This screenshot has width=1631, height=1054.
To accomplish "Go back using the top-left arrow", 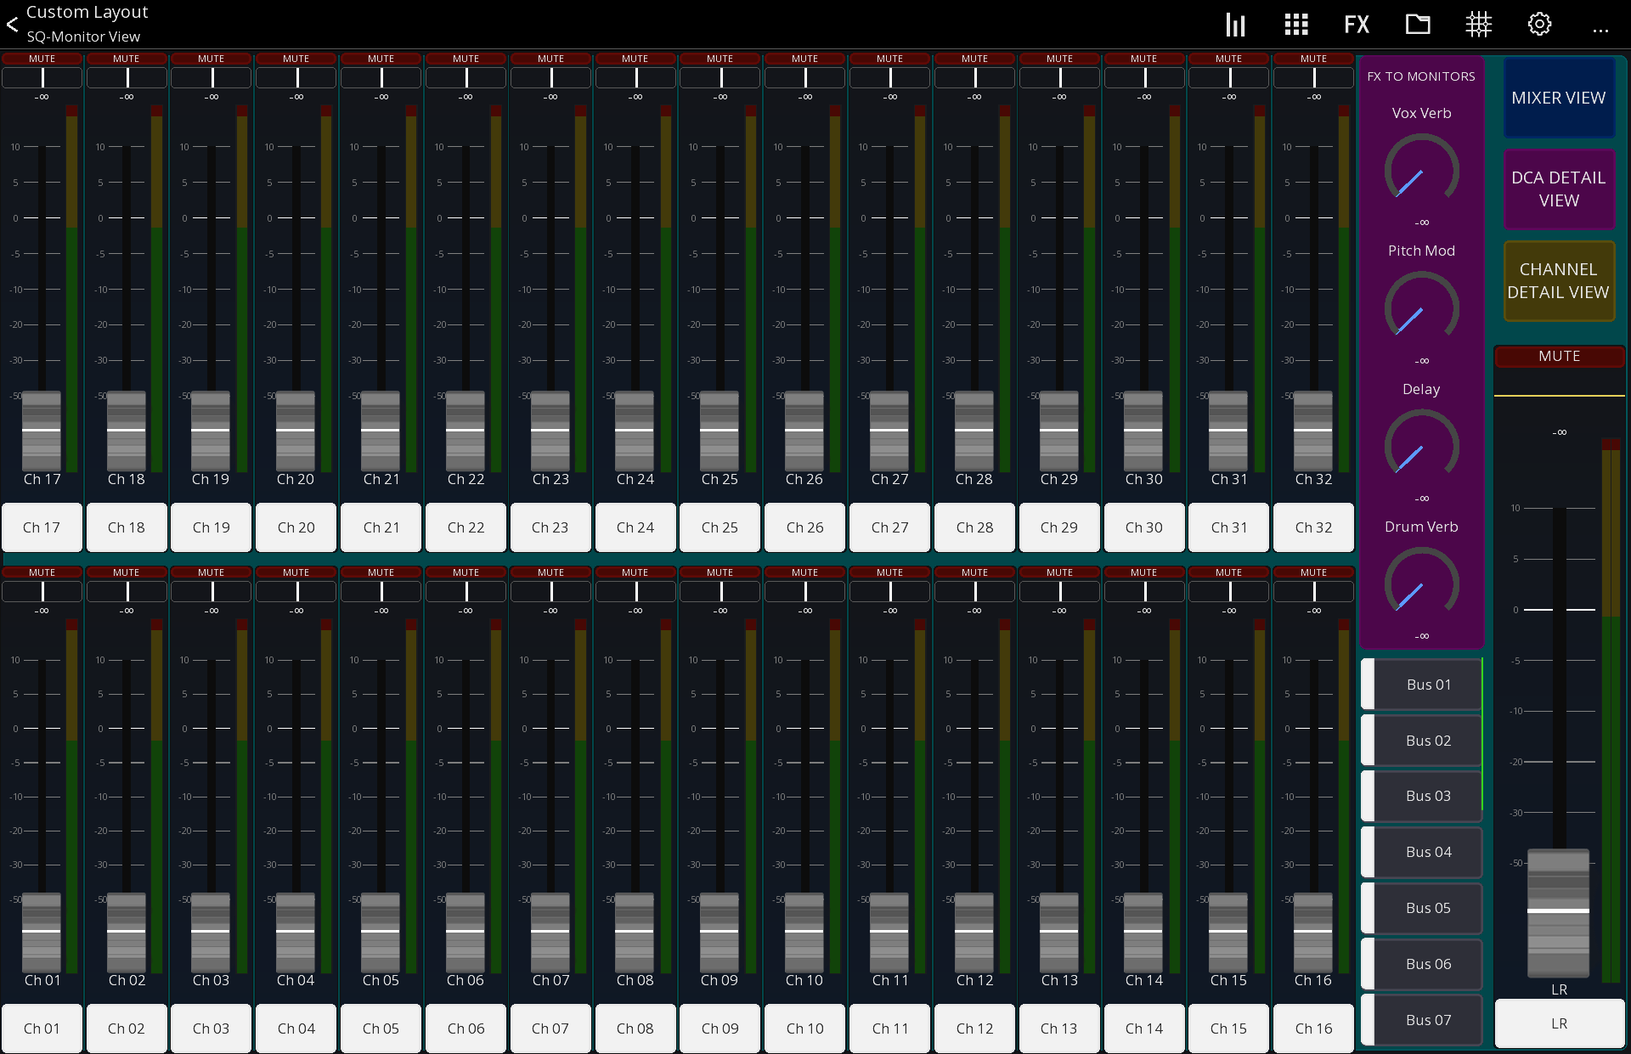I will (12, 25).
